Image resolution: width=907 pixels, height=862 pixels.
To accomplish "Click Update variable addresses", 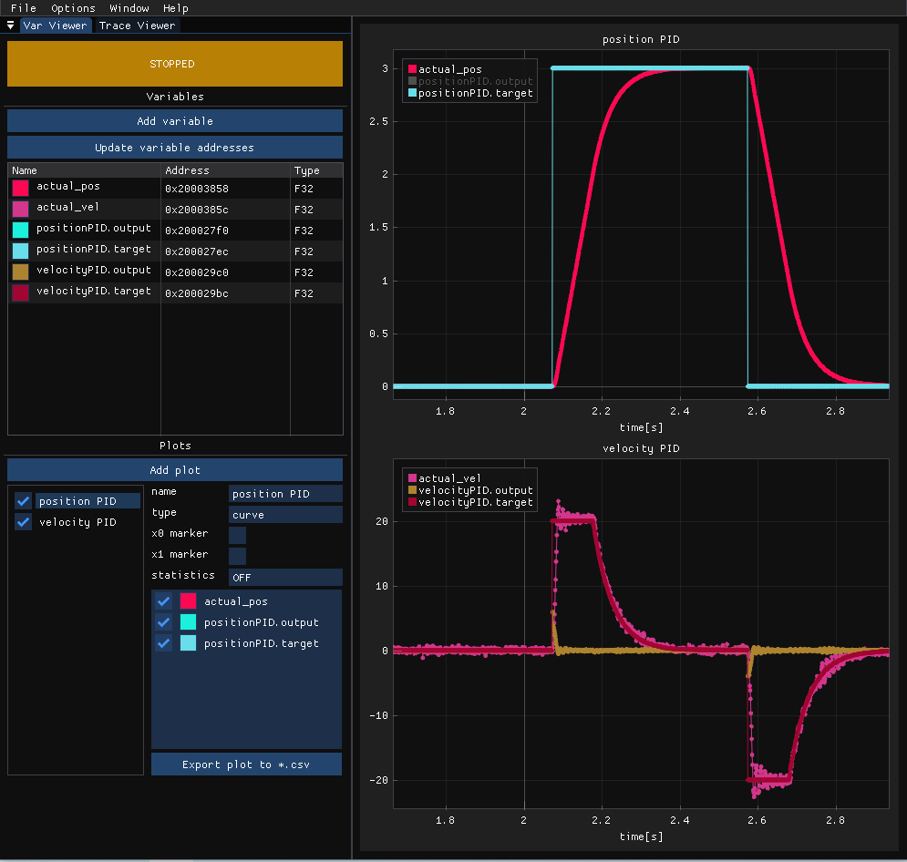I will (174, 147).
